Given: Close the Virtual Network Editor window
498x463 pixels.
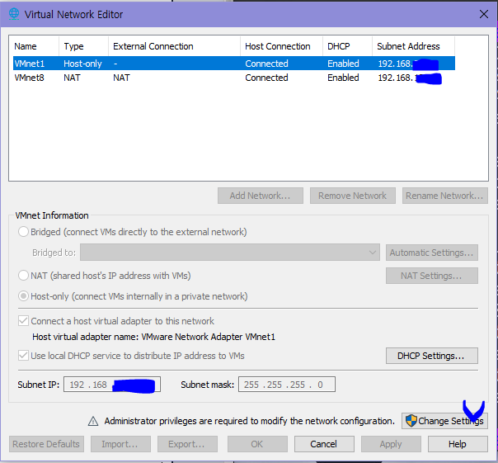Looking at the screenshot, I should [x=484, y=14].
